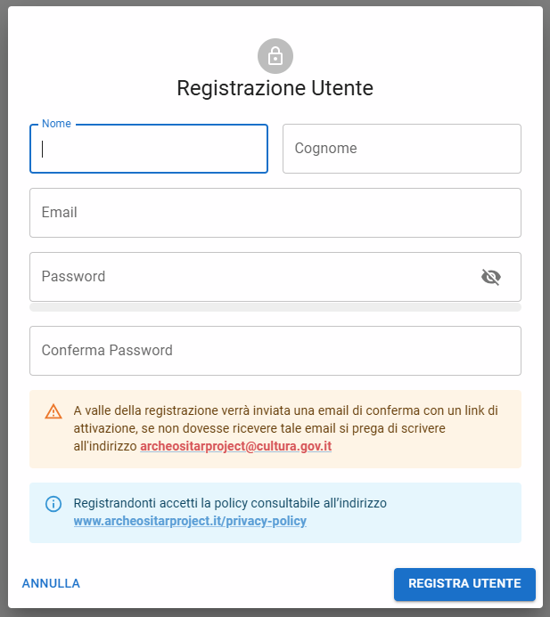Click the Password input field
This screenshot has width=550, height=617.
point(250,277)
